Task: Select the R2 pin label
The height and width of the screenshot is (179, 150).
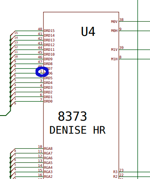Action: tap(115, 177)
